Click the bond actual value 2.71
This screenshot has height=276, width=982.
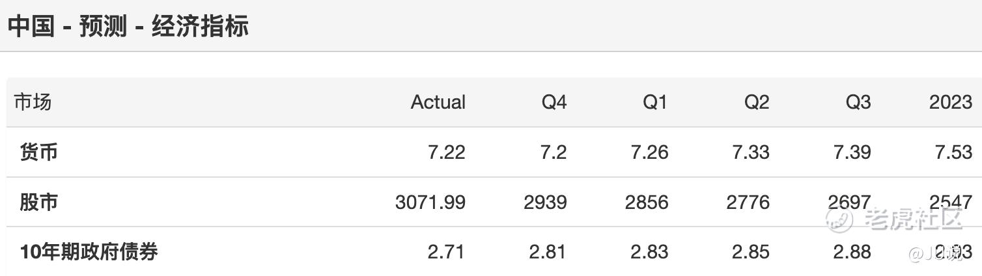(x=447, y=252)
